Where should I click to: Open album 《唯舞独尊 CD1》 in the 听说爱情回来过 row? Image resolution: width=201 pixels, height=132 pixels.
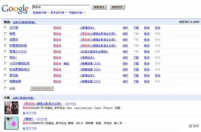pyautogui.click(x=90, y=69)
